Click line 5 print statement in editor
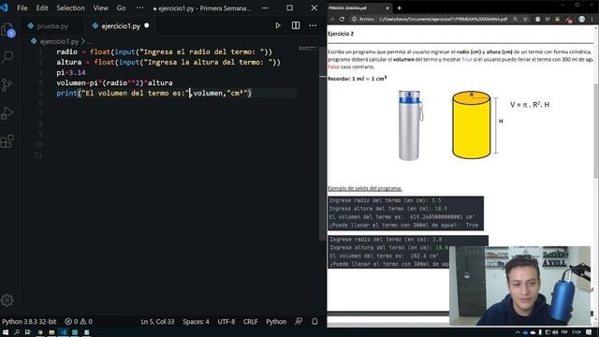 [153, 93]
